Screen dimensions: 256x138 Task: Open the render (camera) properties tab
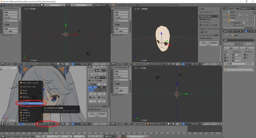(x=230, y=31)
